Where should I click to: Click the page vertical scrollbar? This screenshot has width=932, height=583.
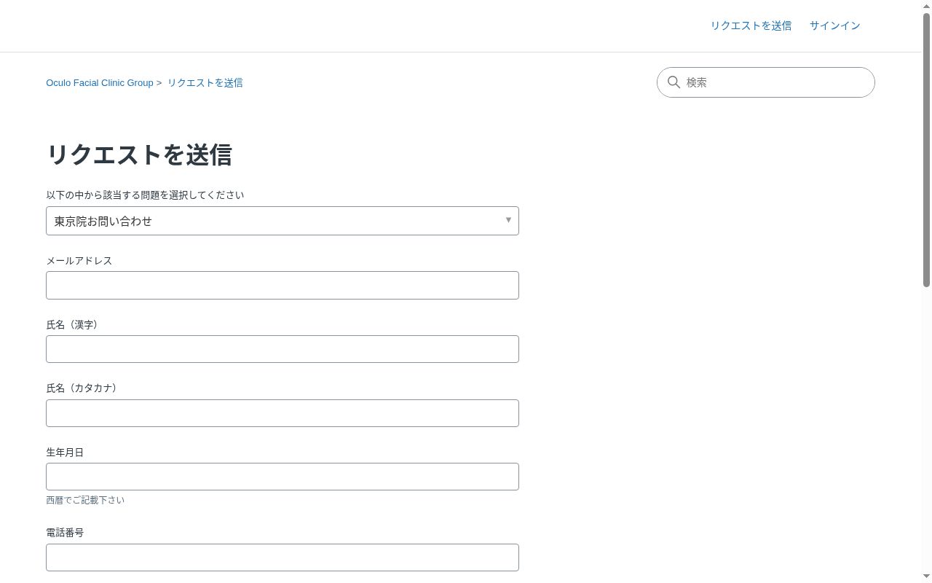point(927,149)
